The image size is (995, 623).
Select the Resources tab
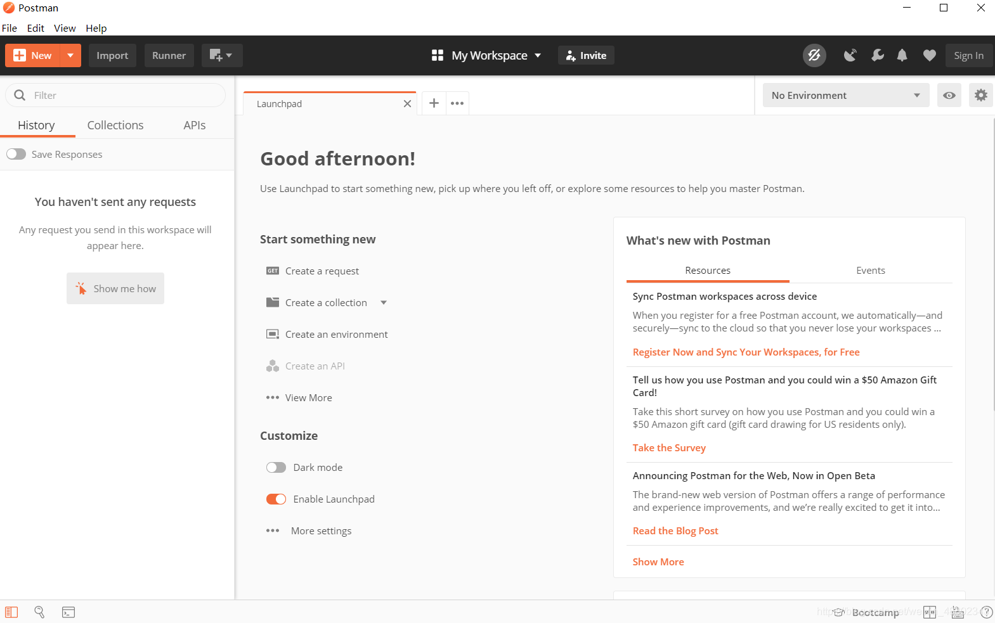coord(708,271)
